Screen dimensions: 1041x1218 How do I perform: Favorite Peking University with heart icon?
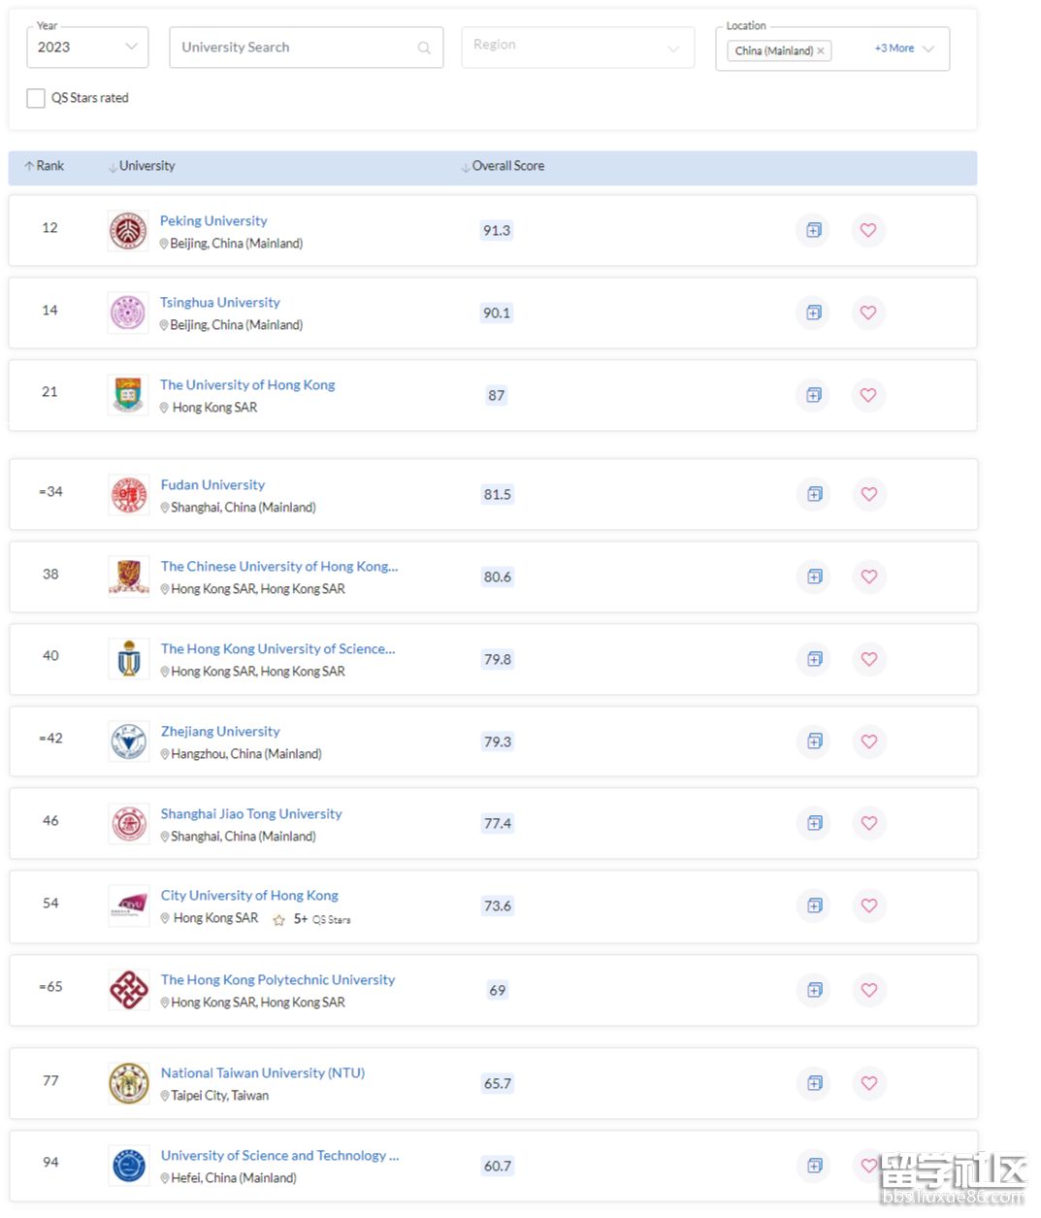(868, 230)
